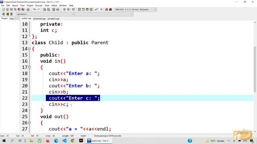Open the Windows Start menu
Viewport: 257px width, 144px height.
tap(4, 140)
